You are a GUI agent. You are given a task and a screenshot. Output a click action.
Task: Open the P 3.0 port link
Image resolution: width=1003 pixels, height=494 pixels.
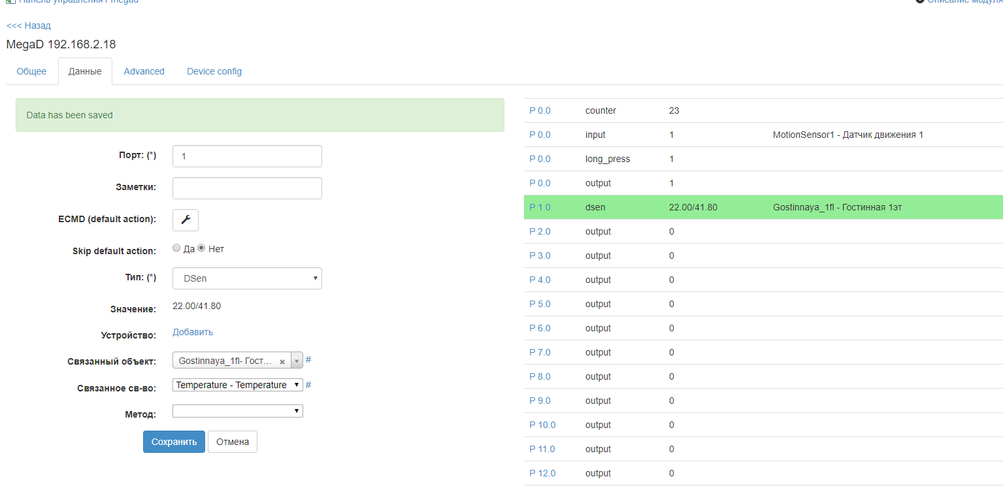click(540, 255)
